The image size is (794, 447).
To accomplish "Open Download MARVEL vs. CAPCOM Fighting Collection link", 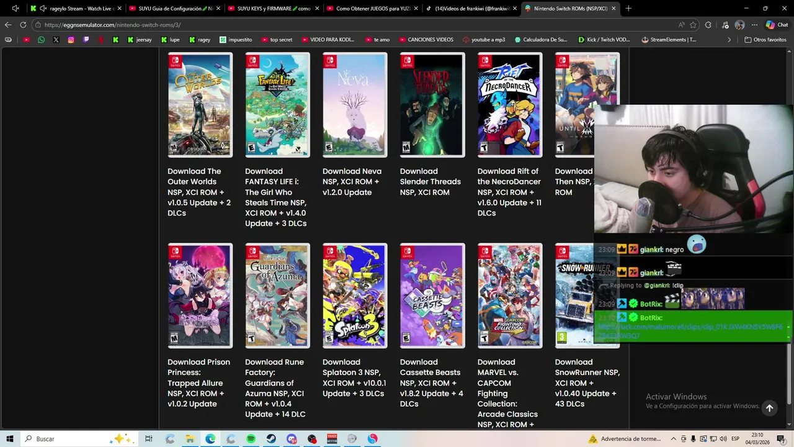I will [507, 393].
